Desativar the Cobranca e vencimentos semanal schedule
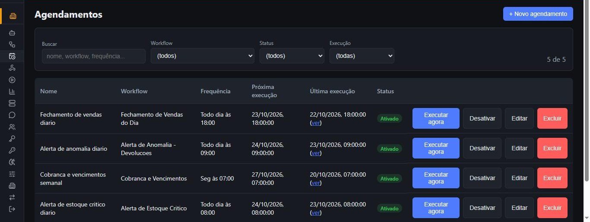The width and height of the screenshot is (590, 222). [x=482, y=178]
